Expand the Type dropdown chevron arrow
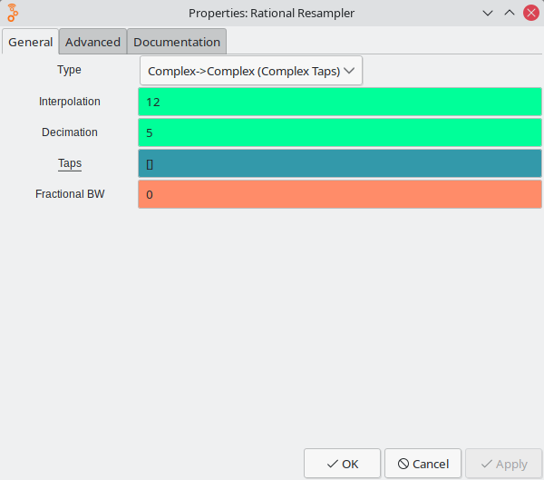The width and height of the screenshot is (544, 480). 350,71
